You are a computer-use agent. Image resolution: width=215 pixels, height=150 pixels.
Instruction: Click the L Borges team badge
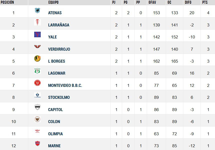pos(37,59)
